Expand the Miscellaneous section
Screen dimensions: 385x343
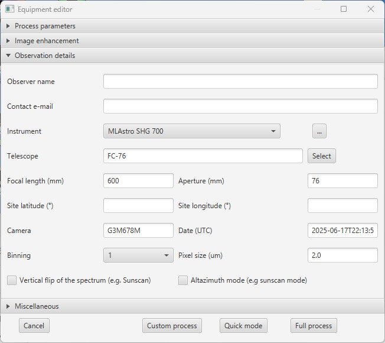tap(37, 306)
